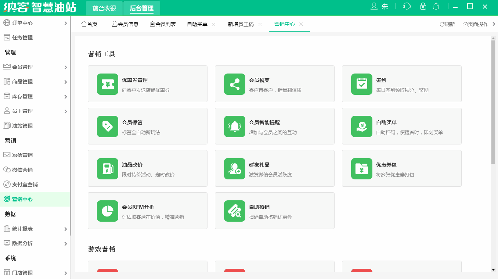Screen dimensions: 498x279
Task: Open the 优惠券管理 coupon tool icon
Action: click(107, 84)
